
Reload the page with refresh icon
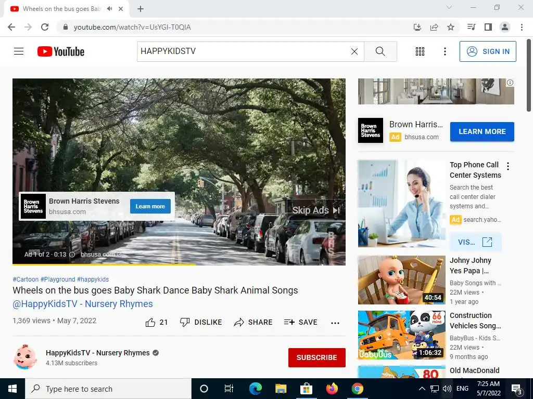pyautogui.click(x=45, y=27)
